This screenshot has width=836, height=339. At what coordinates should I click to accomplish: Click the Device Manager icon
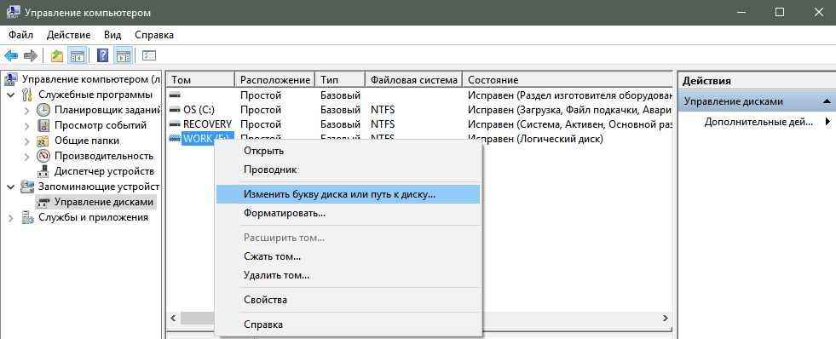[43, 172]
